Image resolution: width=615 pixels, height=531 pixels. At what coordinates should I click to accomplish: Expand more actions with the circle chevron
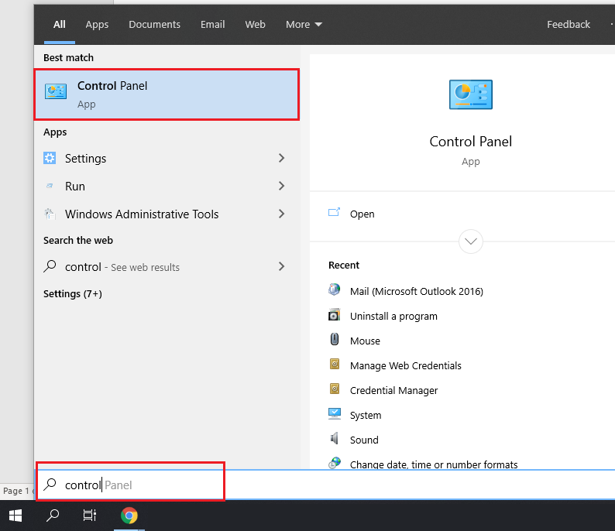(x=471, y=241)
